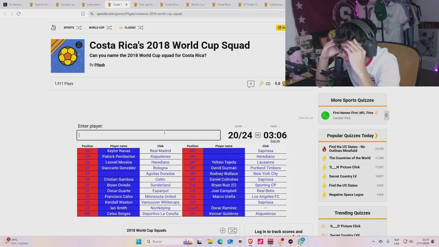Open Microsoft Edge from the taskbar
Screen dimensions: 439x247
220,242
